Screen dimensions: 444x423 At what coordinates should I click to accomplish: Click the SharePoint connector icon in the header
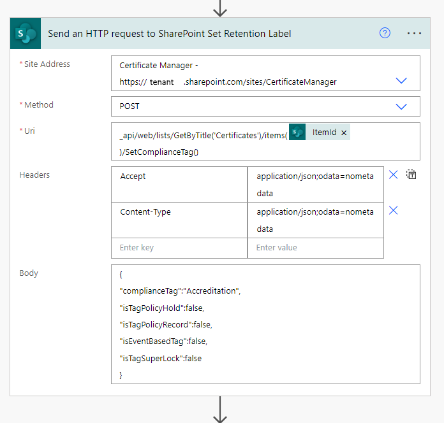(x=26, y=33)
